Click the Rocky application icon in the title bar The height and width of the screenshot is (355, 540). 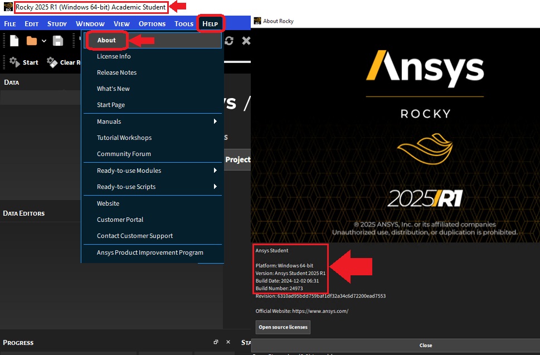8,7
